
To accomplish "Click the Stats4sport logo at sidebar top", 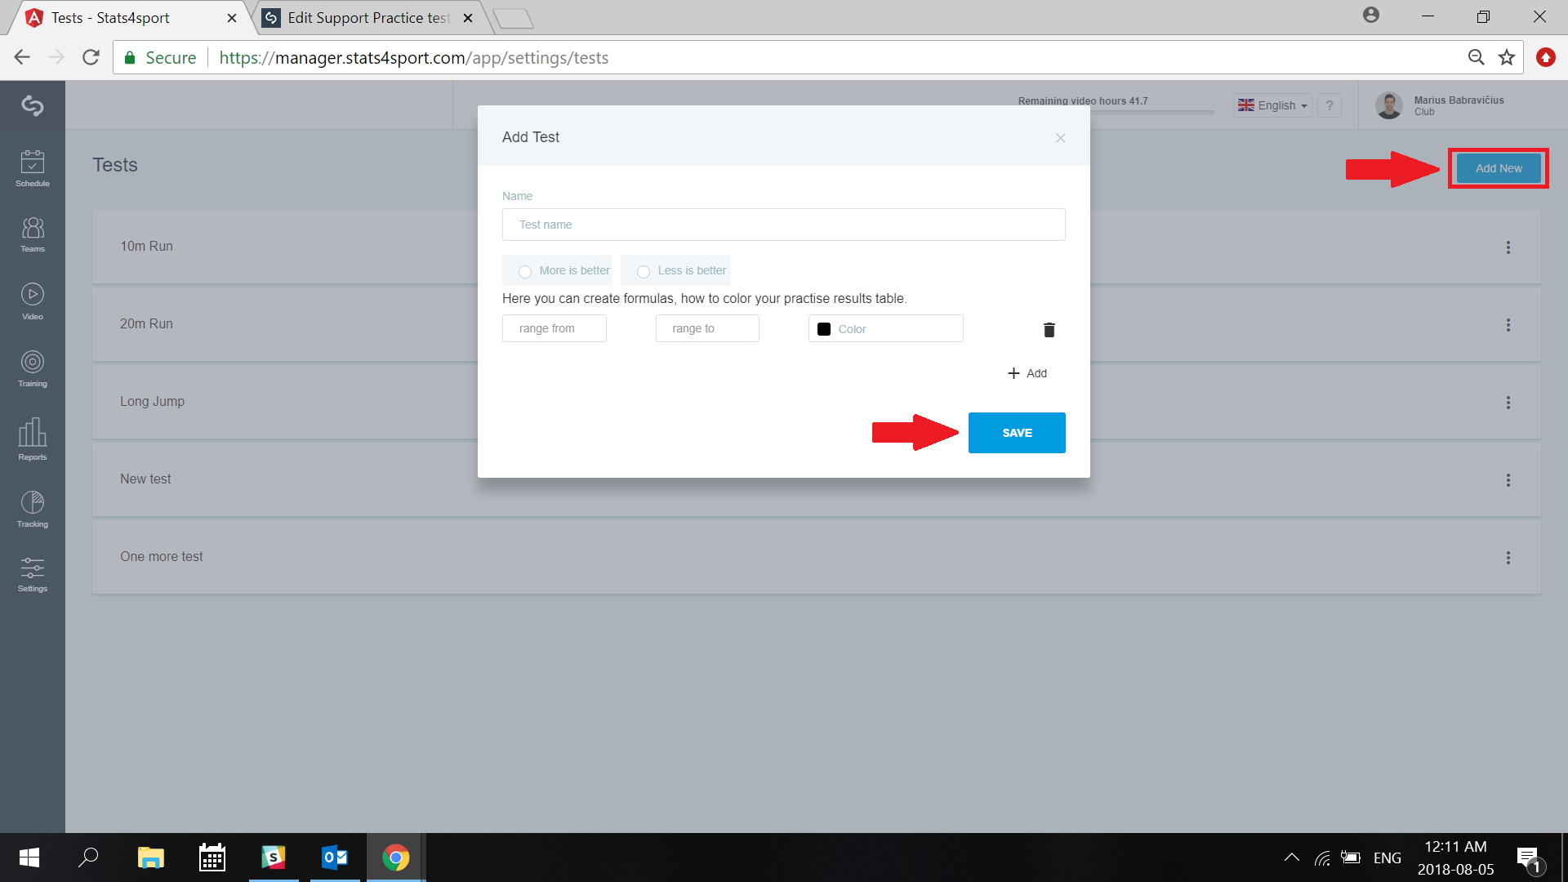I will click(33, 105).
